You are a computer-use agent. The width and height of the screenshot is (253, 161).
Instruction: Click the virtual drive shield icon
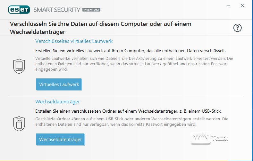pyautogui.click(x=19, y=66)
